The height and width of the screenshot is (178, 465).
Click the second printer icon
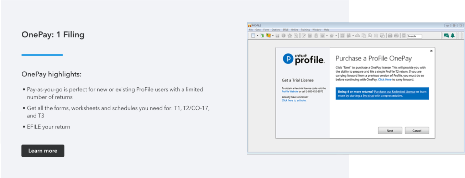(396, 36)
